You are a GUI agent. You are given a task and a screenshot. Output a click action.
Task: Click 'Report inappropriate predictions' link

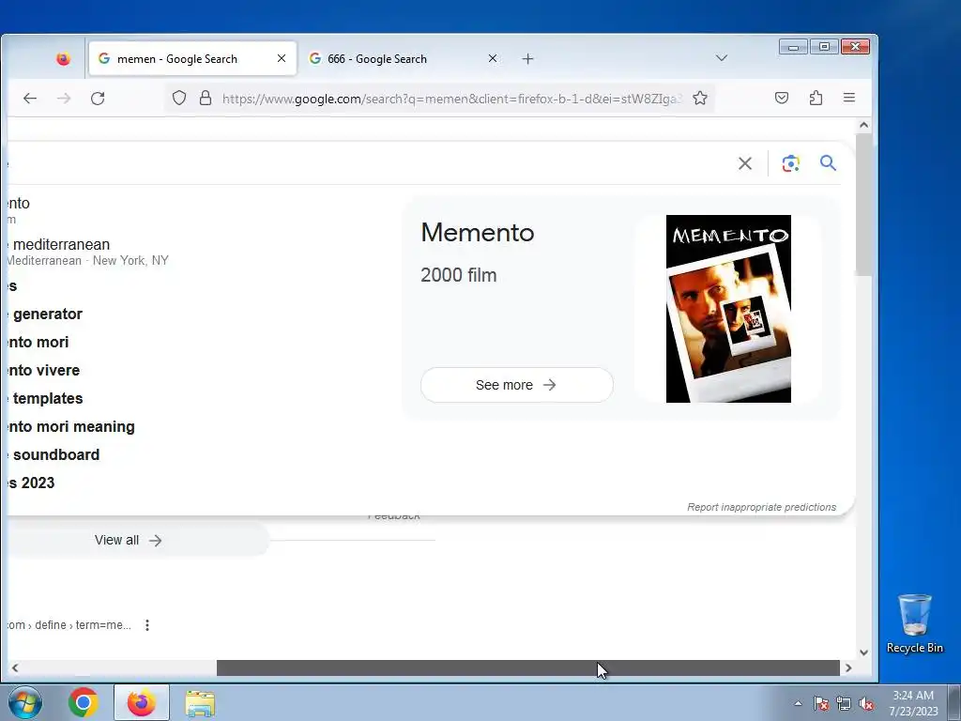click(x=761, y=507)
